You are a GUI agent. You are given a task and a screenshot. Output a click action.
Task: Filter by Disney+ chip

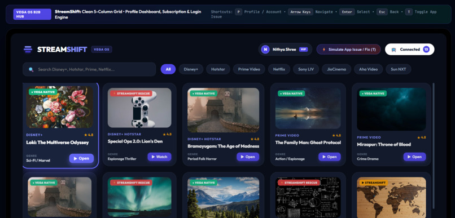191,69
